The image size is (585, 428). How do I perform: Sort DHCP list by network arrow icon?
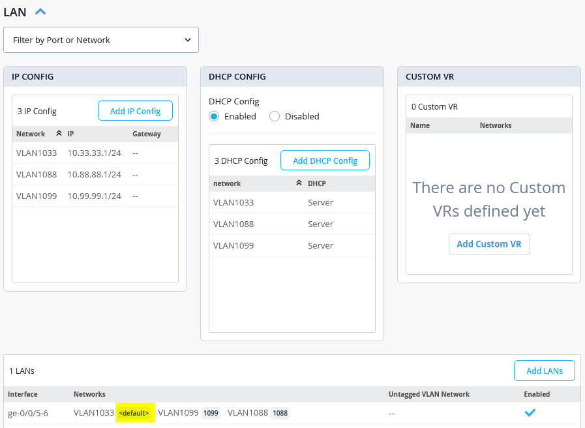[299, 183]
